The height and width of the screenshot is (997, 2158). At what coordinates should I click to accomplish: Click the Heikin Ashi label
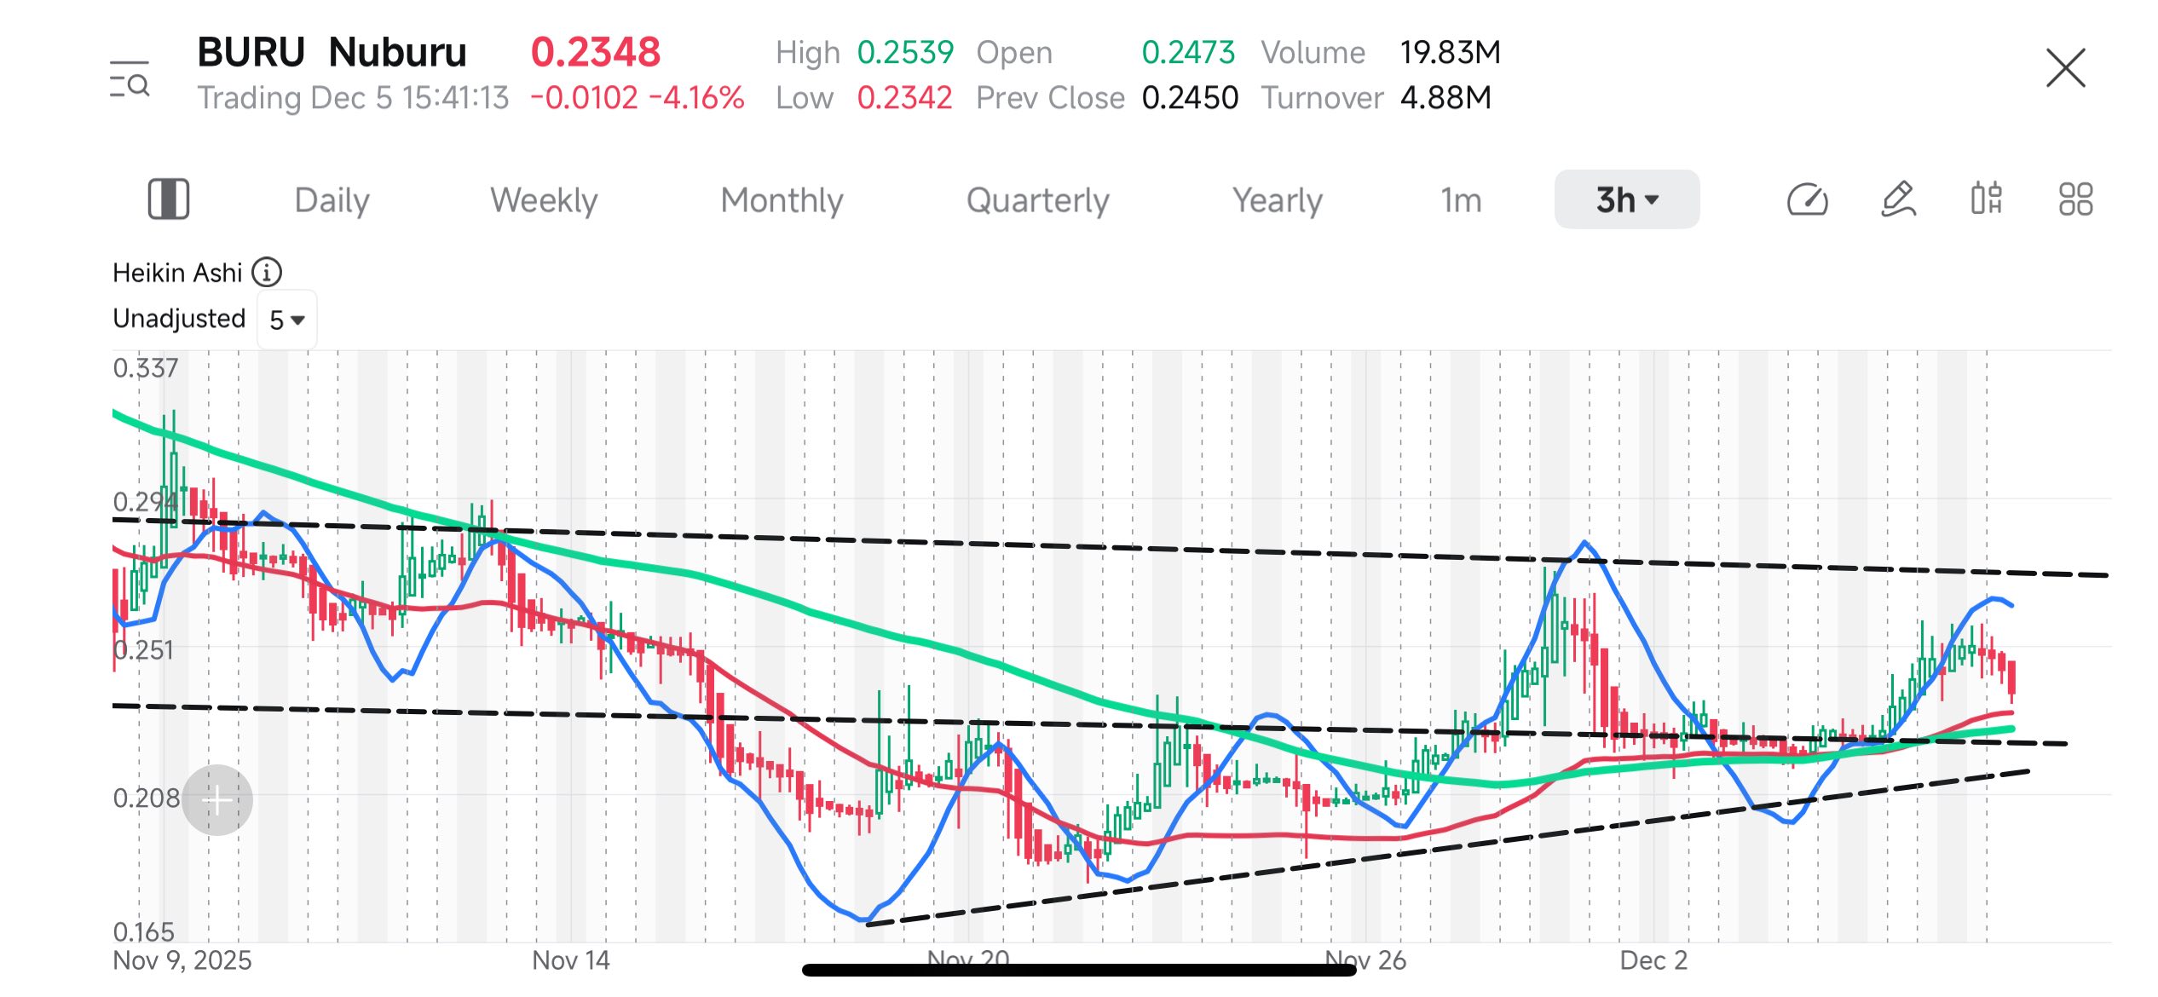(x=177, y=273)
